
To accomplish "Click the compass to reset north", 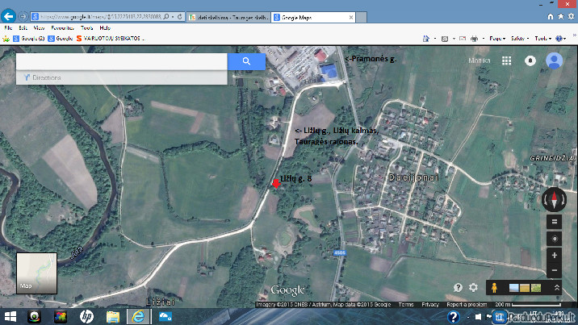I will (554, 199).
